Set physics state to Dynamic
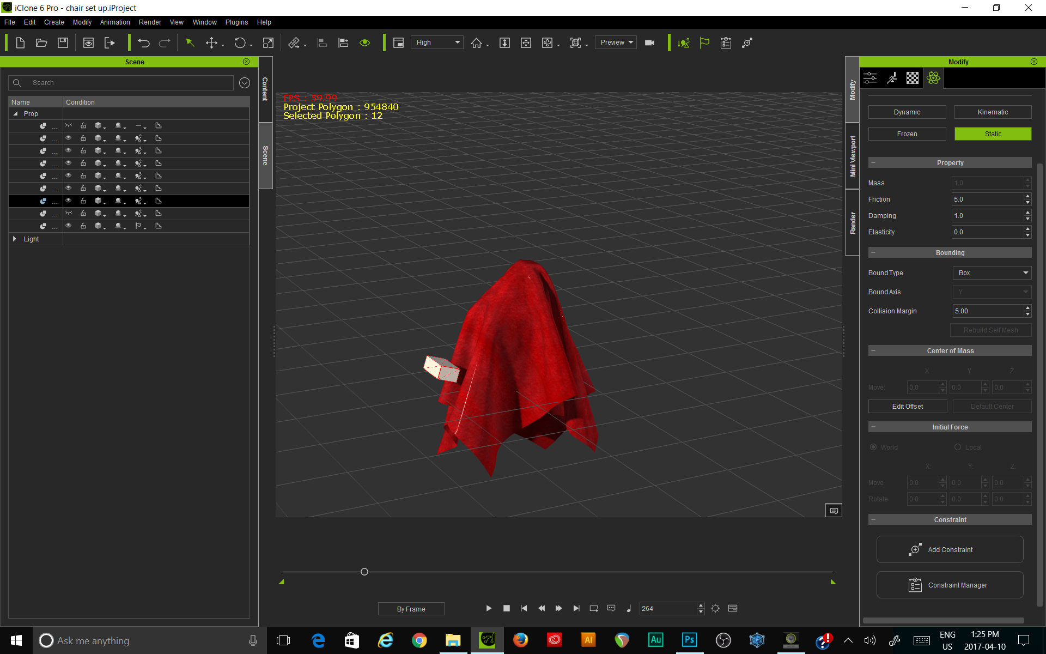1046x654 pixels. pos(907,112)
